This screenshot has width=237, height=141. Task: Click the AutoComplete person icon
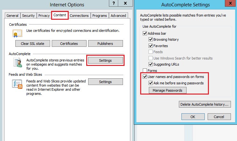point(17,62)
